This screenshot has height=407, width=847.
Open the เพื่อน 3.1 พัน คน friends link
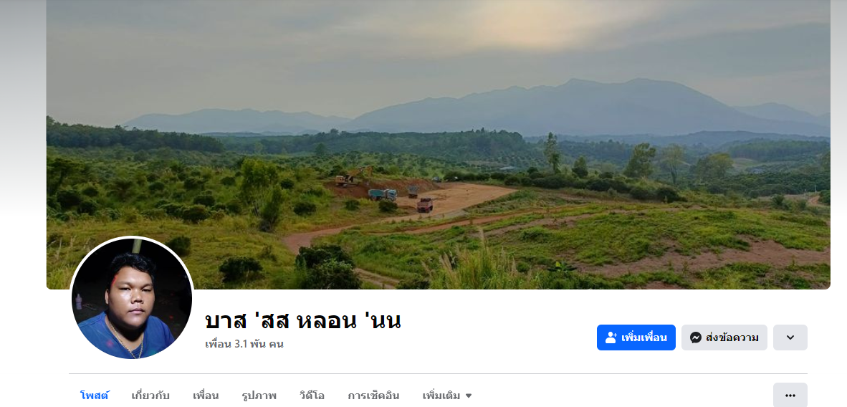244,344
